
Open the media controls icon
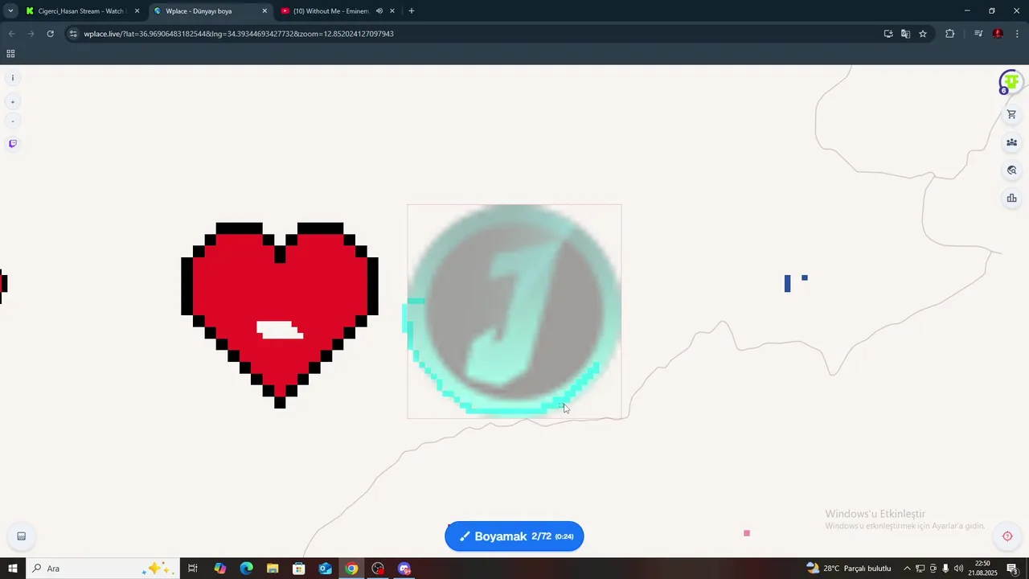pos(978,34)
